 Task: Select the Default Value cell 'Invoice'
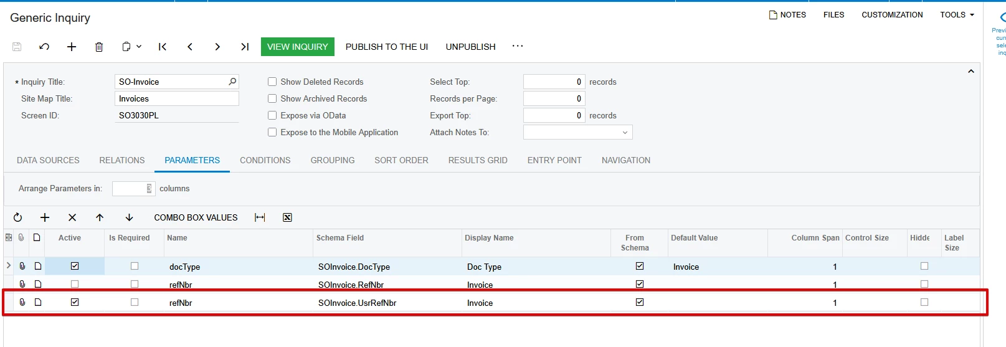(x=718, y=267)
